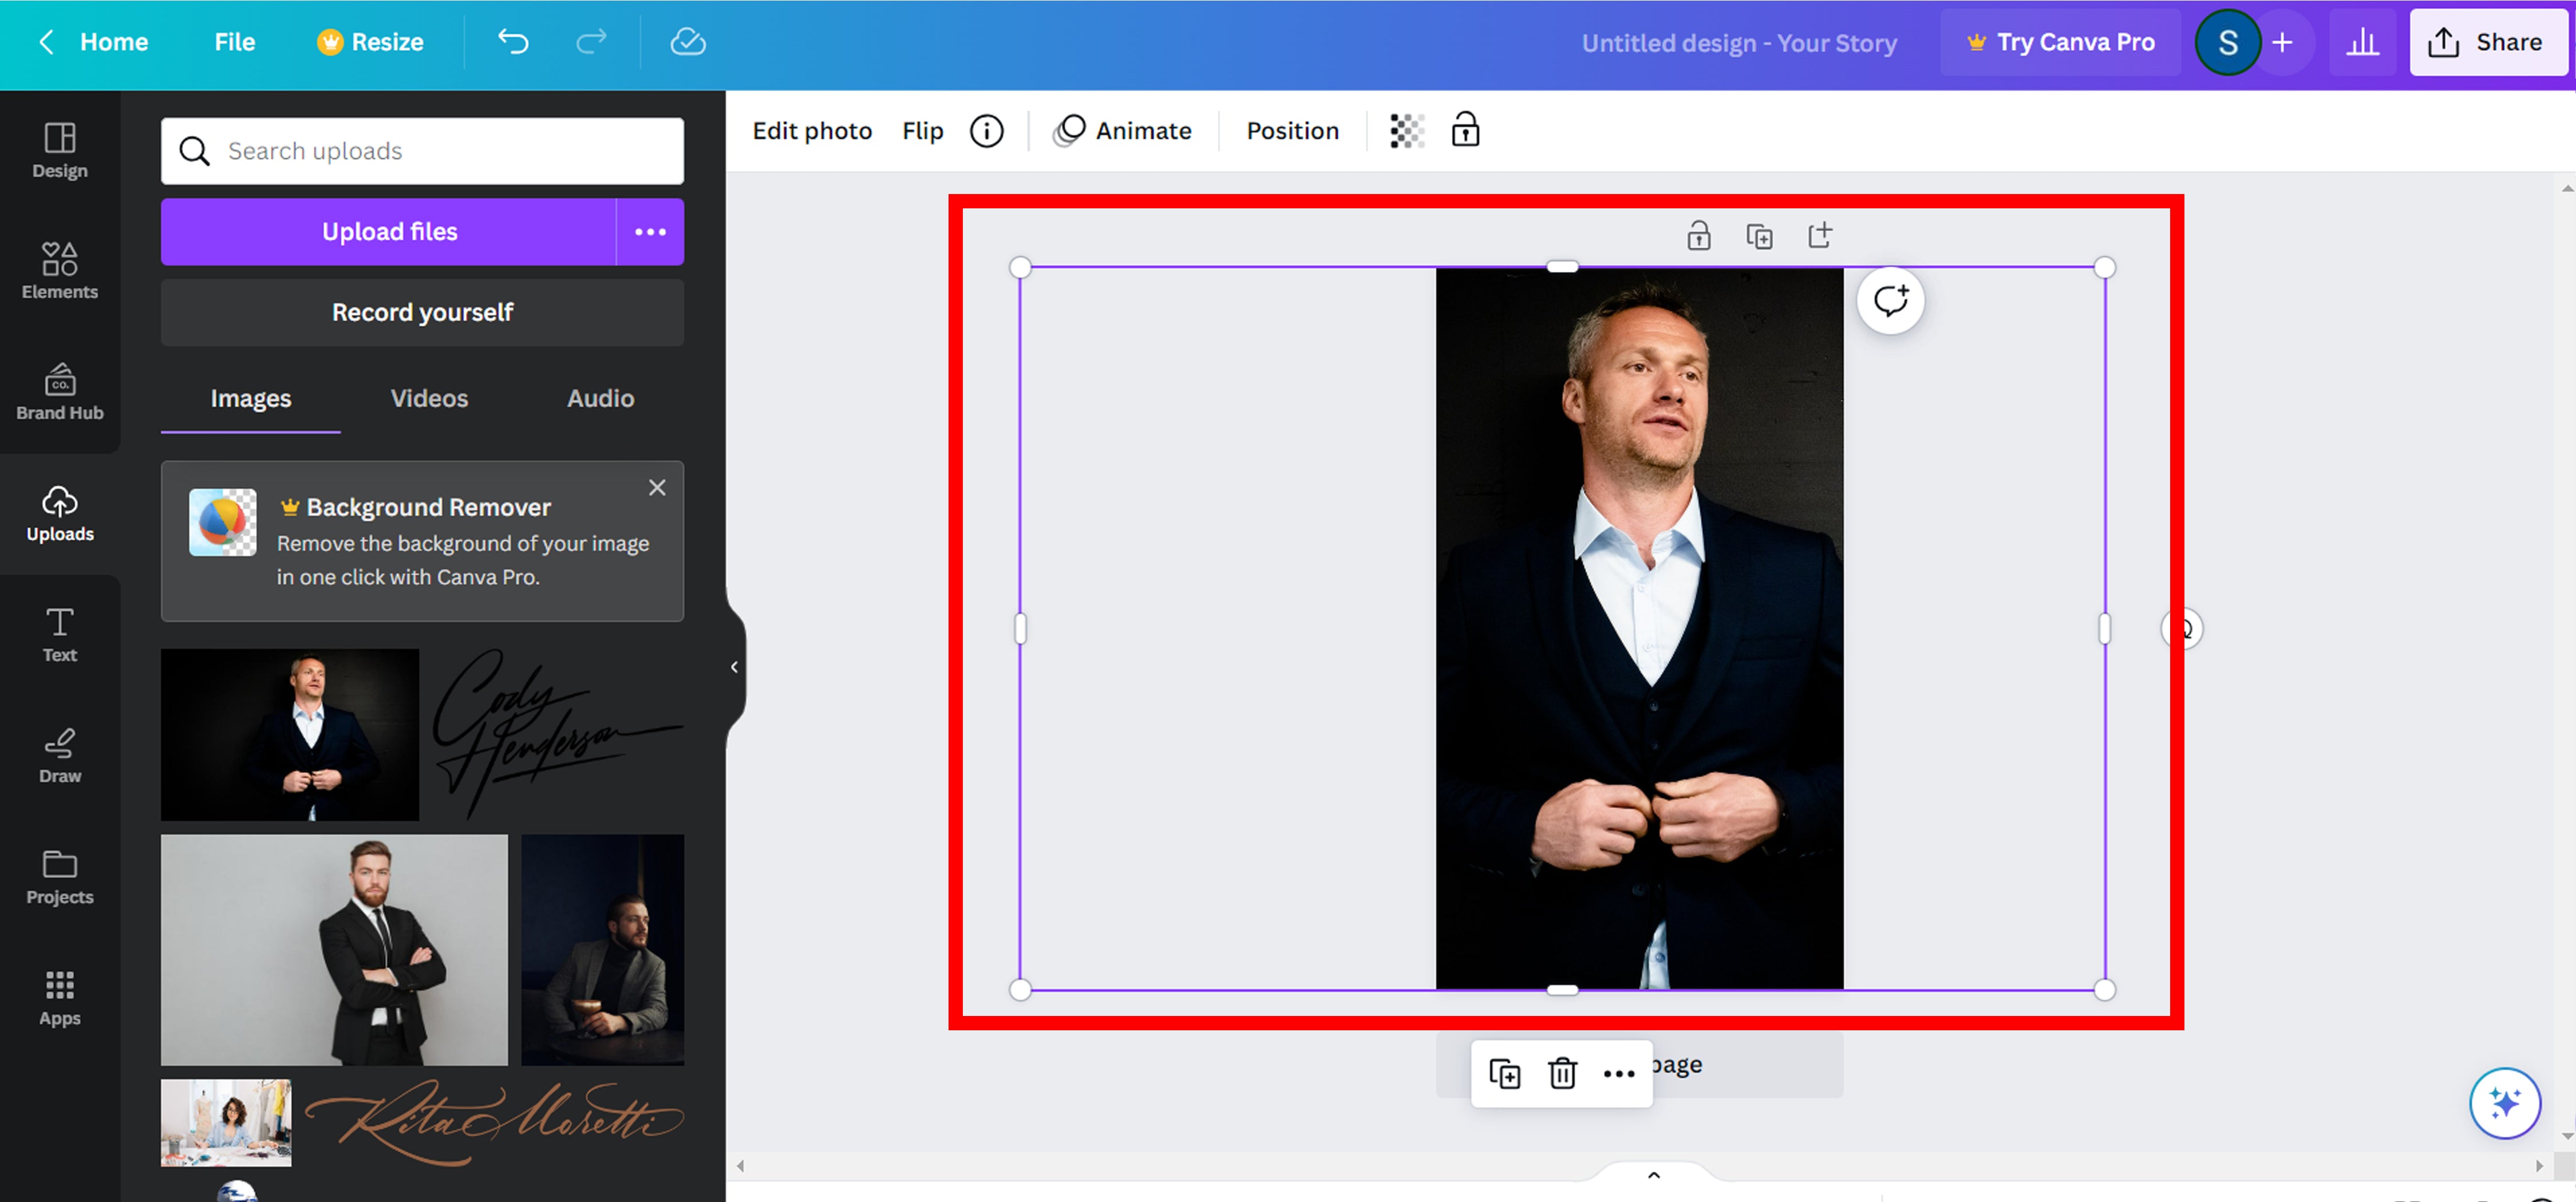Click the Position tool
The width and height of the screenshot is (2576, 1202).
tap(1291, 130)
